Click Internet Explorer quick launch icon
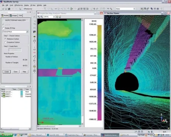Viewport: 171px width, 137px height. (16, 135)
